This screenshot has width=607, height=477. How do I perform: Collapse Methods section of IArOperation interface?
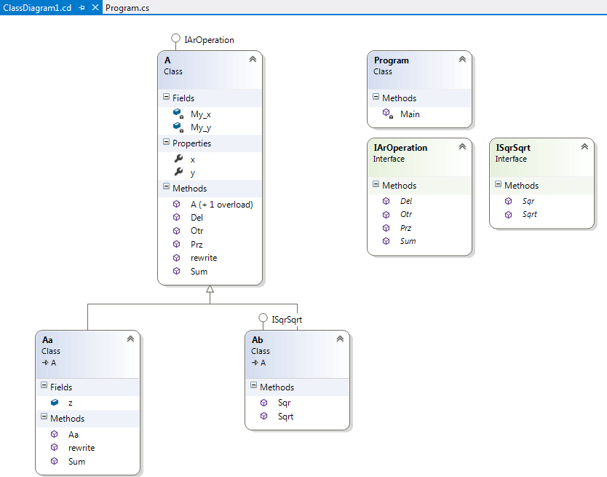(376, 184)
